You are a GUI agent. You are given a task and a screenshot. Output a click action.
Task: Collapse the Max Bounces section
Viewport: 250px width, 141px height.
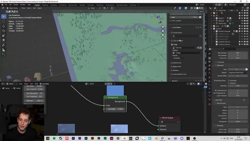pyautogui.click(x=221, y=103)
